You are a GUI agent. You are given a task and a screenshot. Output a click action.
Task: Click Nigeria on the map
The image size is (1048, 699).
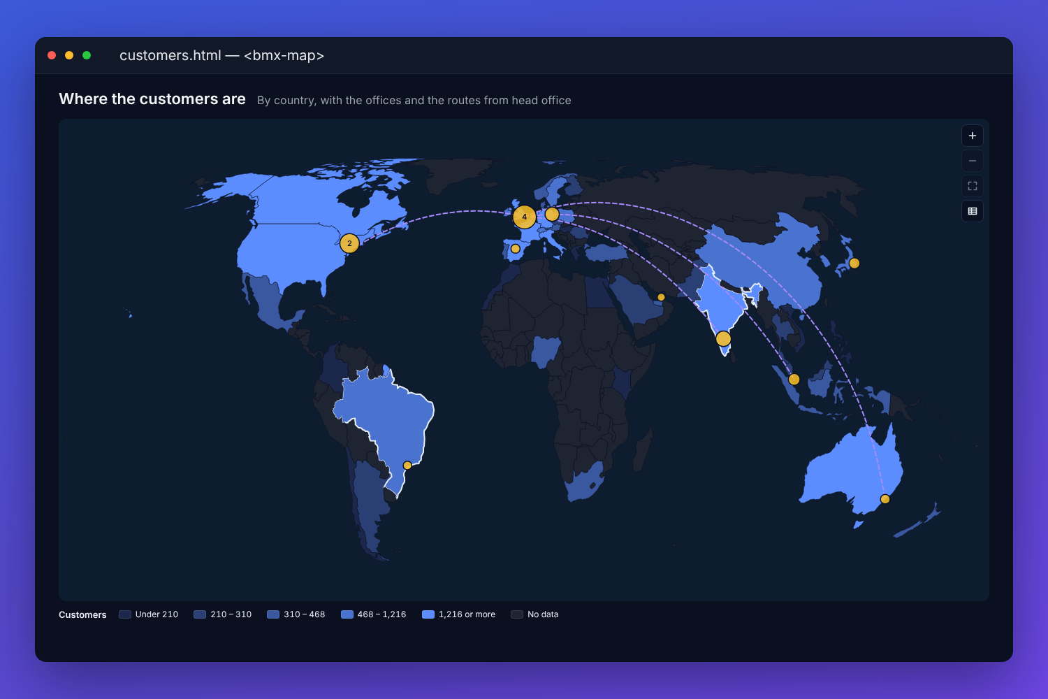[545, 352]
